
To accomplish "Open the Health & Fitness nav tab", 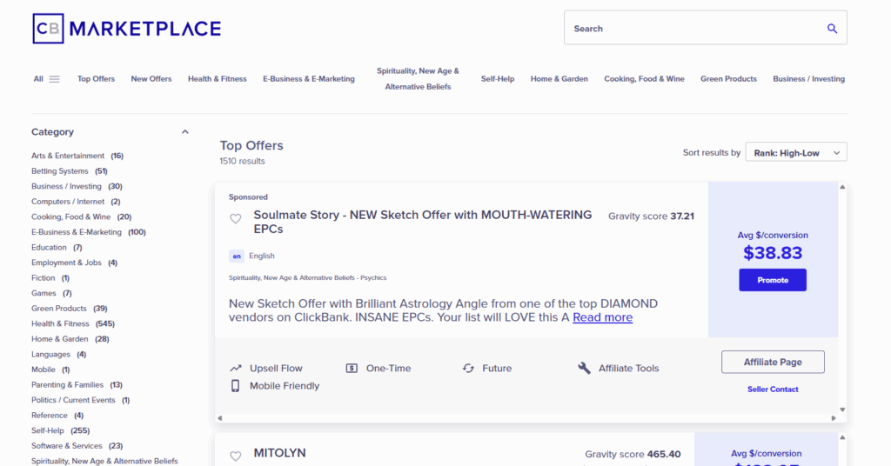I will click(x=217, y=79).
